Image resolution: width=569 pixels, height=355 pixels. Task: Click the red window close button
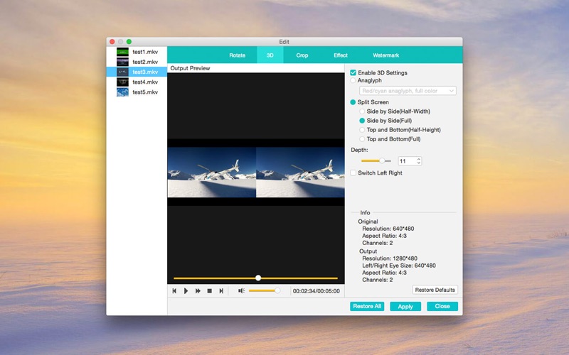click(x=112, y=42)
